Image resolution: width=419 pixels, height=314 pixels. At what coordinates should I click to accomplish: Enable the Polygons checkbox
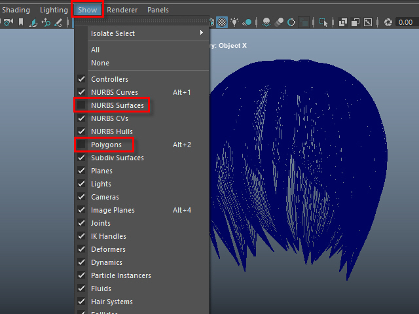(82, 145)
